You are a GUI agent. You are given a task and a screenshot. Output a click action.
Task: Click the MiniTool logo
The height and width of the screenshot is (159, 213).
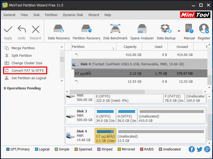coord(195,15)
